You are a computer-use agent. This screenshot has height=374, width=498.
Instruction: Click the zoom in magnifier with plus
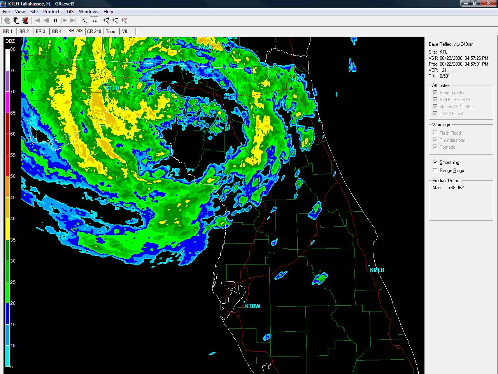coord(106,21)
